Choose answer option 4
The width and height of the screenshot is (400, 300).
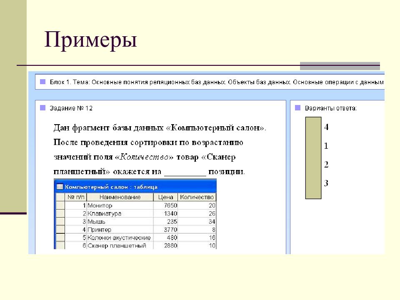point(326,127)
